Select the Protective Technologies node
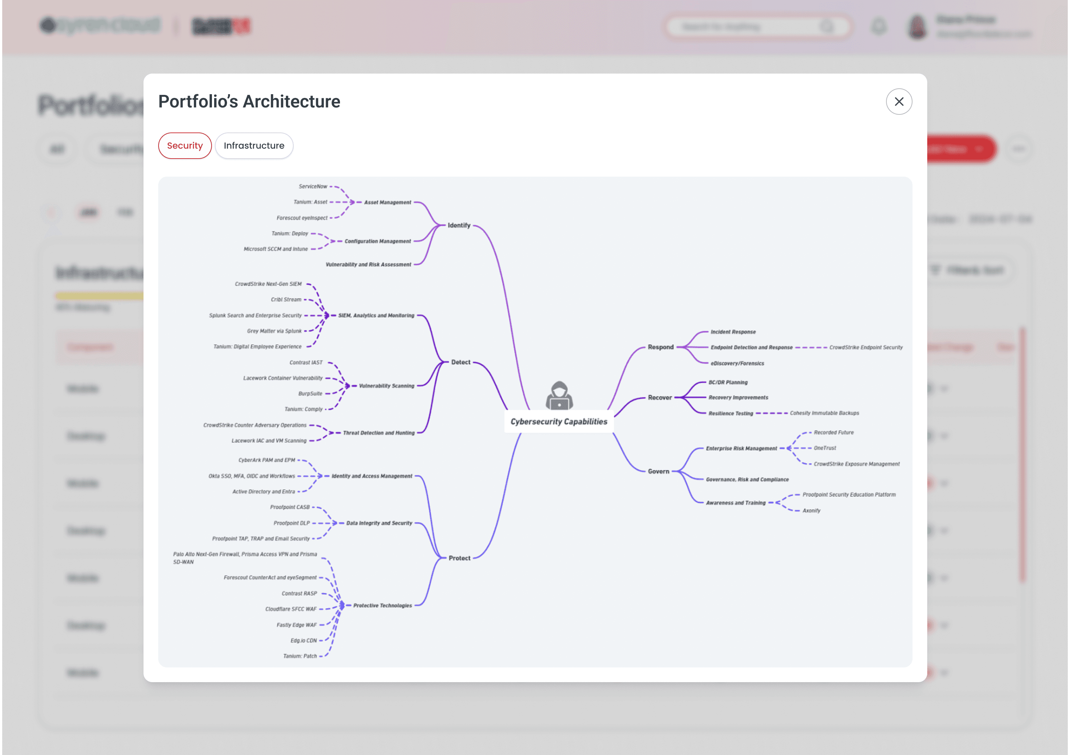 coord(383,605)
